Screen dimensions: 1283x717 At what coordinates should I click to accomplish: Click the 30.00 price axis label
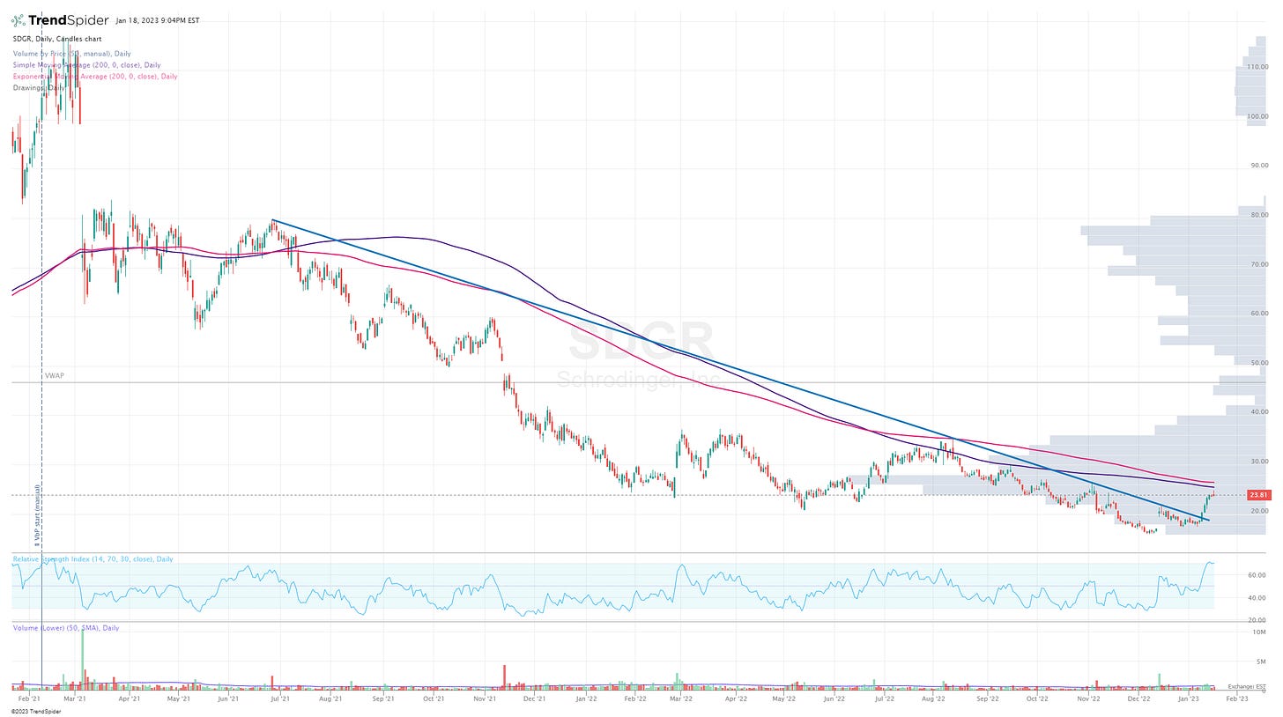click(x=1260, y=461)
